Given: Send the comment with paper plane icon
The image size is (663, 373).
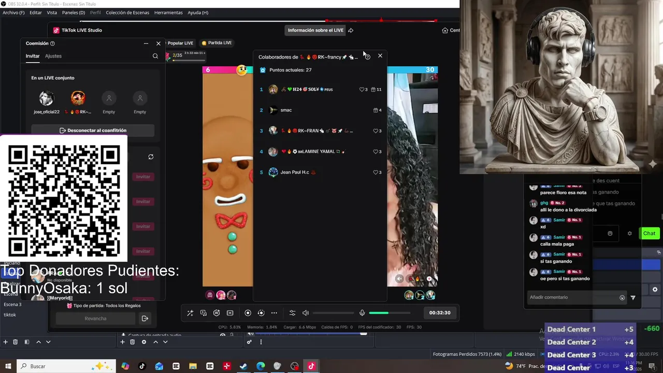Looking at the screenshot, I should 633,298.
